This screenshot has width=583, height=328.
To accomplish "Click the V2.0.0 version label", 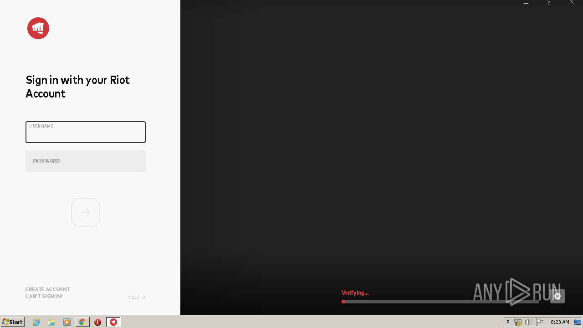I will 137,297.
